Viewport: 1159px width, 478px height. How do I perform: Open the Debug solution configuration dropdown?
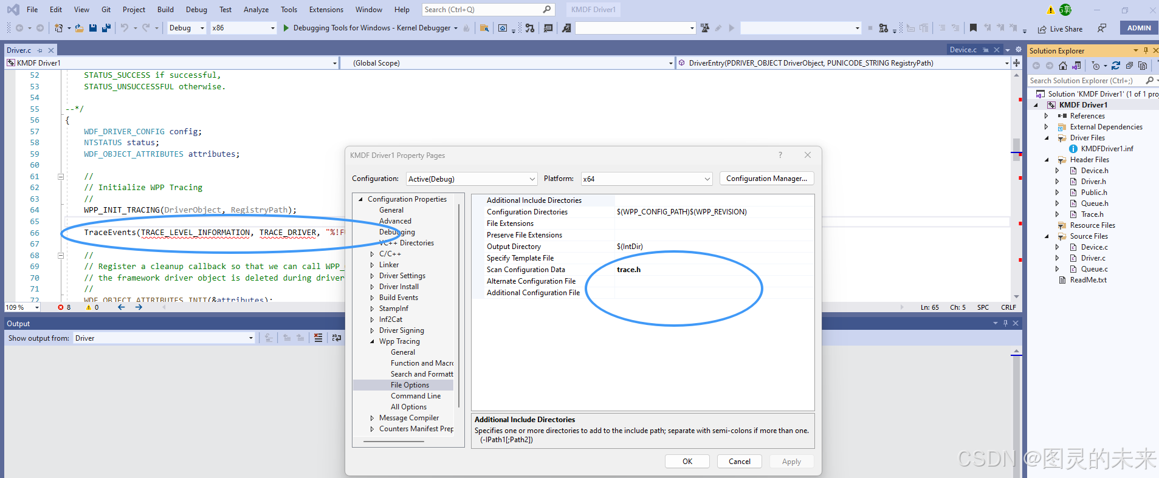click(x=187, y=28)
